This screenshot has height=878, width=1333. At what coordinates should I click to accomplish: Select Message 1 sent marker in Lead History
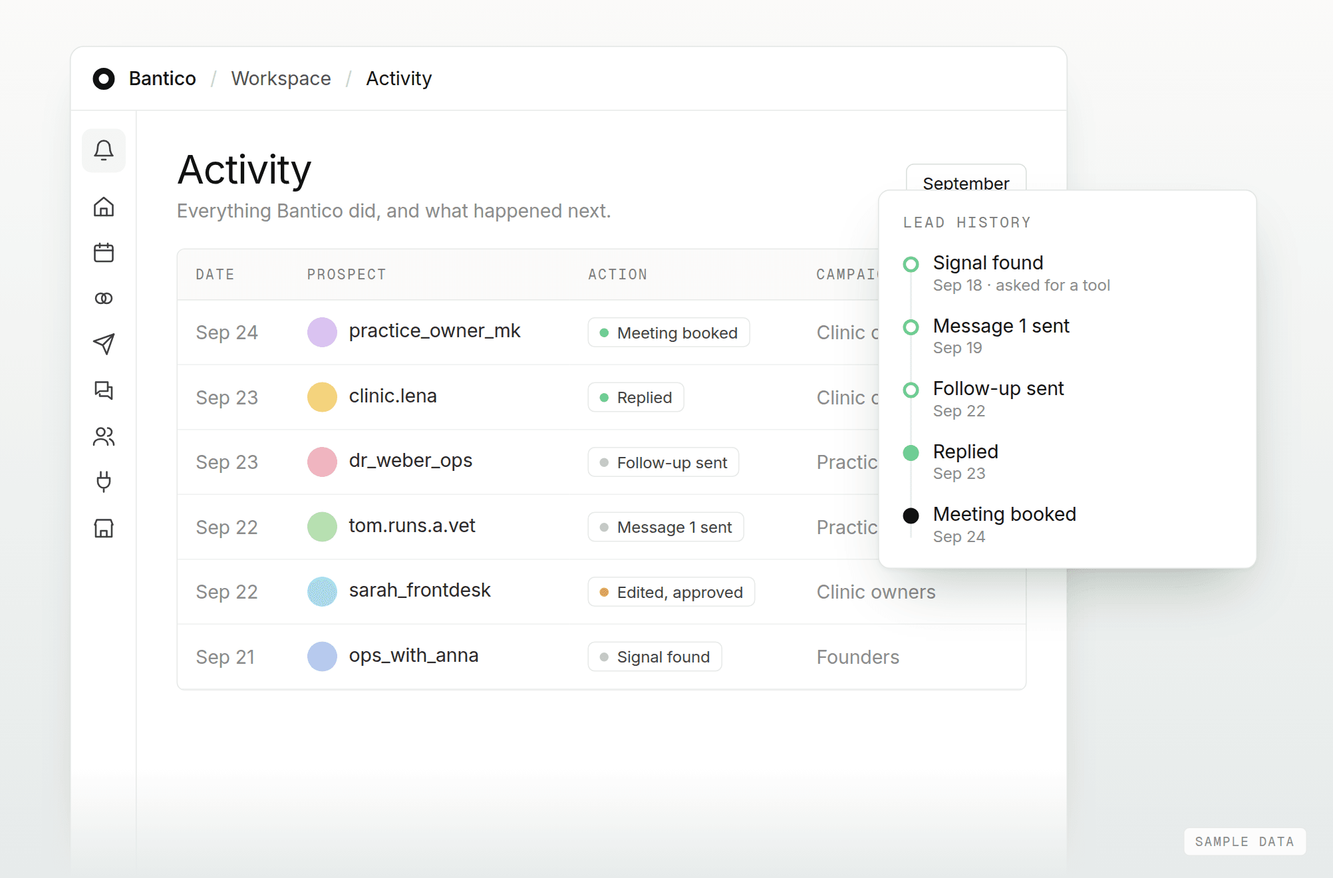tap(911, 327)
